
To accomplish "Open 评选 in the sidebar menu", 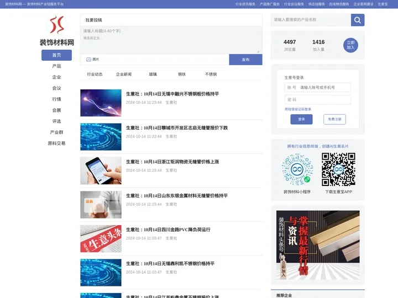I will click(56, 121).
